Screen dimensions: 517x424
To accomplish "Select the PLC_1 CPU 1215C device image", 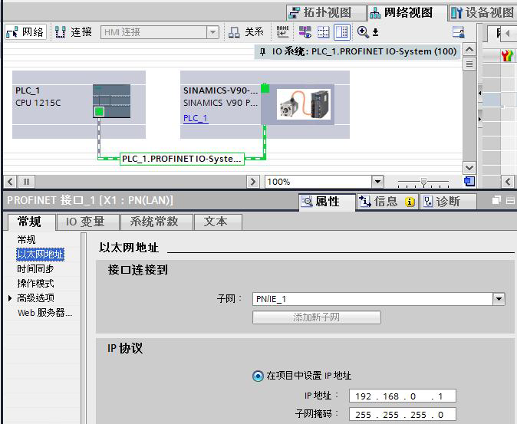I will click(x=111, y=101).
